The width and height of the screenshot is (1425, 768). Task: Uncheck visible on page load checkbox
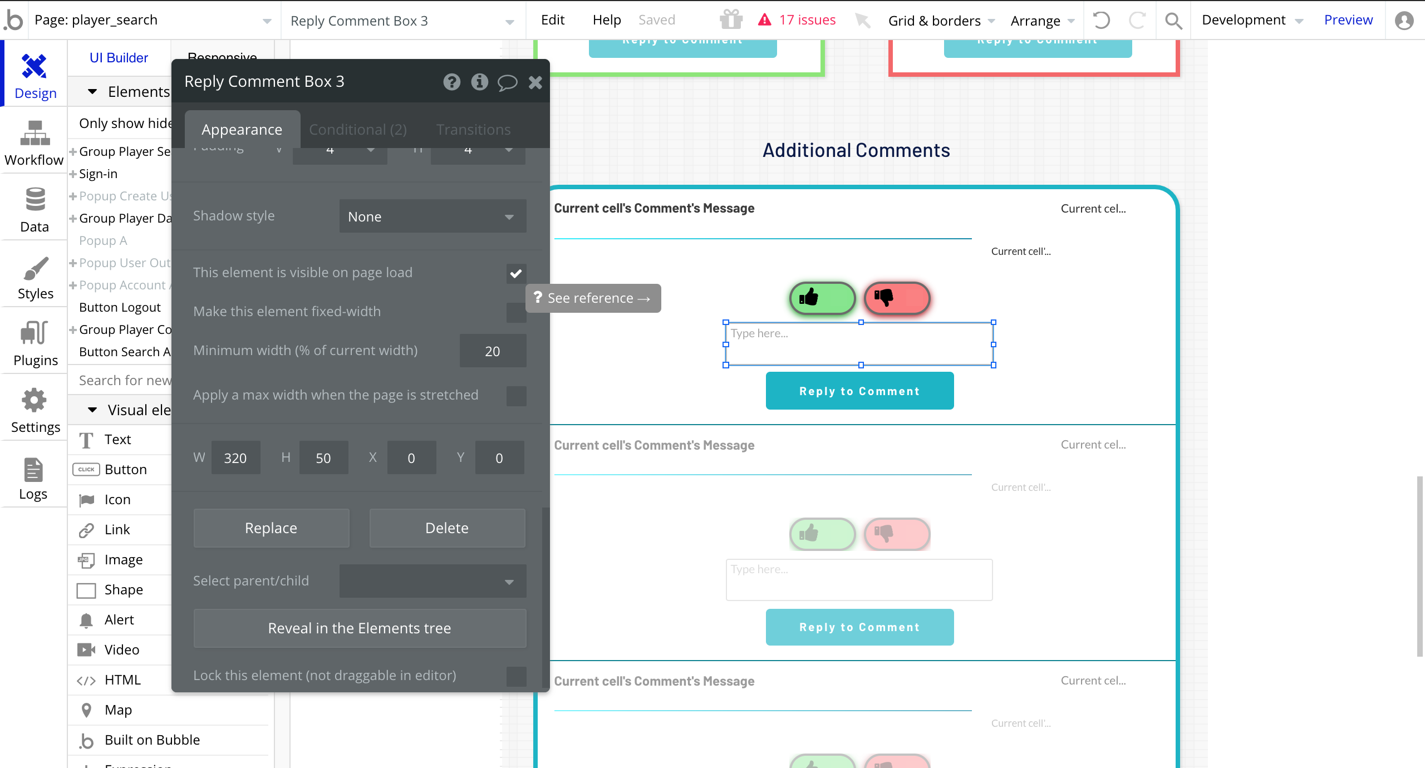click(516, 273)
